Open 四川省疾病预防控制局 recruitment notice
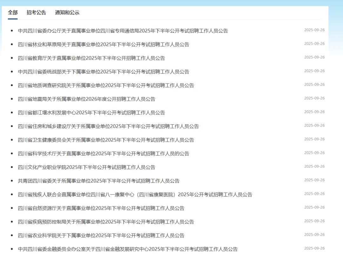 click(106, 222)
